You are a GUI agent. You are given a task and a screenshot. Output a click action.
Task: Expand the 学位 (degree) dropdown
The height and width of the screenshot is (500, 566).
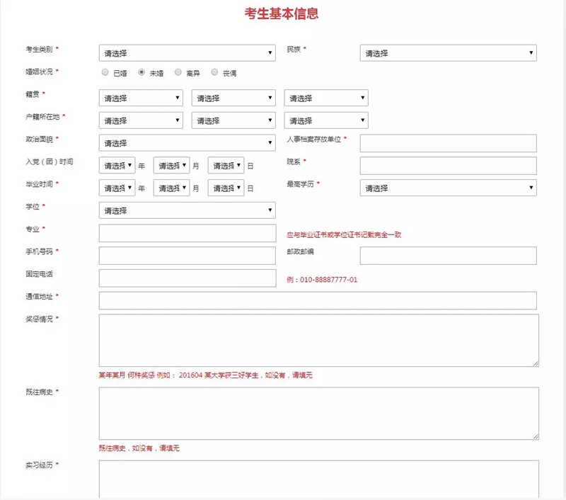(x=186, y=210)
